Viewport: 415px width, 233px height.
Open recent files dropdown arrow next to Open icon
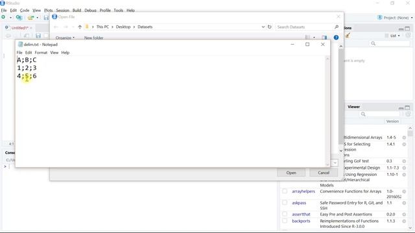click(38, 17)
